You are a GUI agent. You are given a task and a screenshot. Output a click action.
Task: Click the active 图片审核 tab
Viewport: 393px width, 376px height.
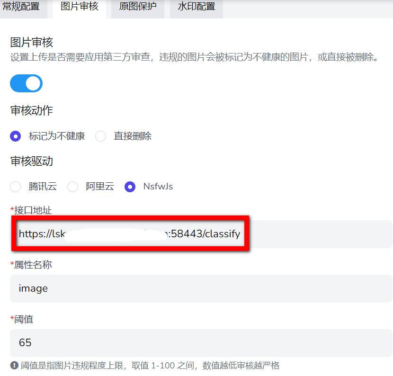point(79,7)
